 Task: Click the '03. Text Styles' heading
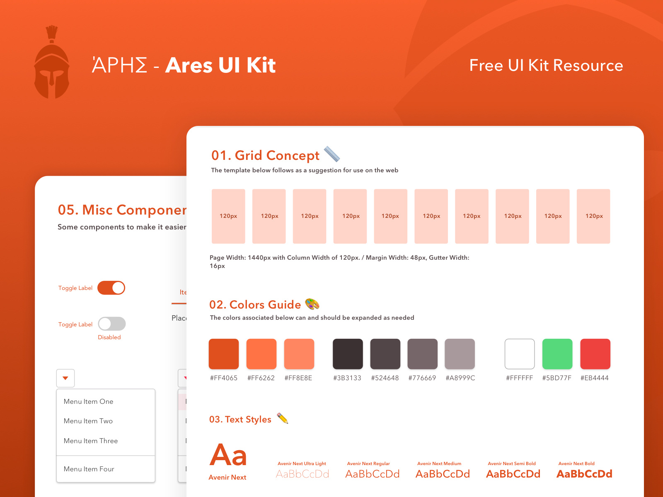click(240, 420)
